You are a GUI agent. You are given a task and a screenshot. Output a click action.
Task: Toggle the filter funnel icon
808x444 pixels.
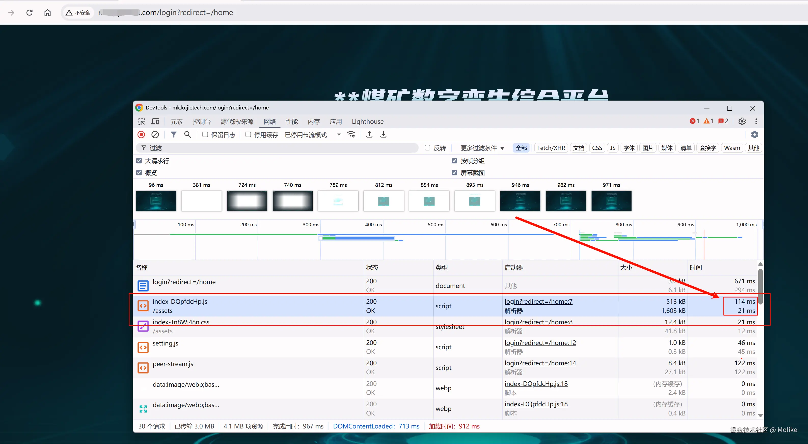click(x=173, y=134)
